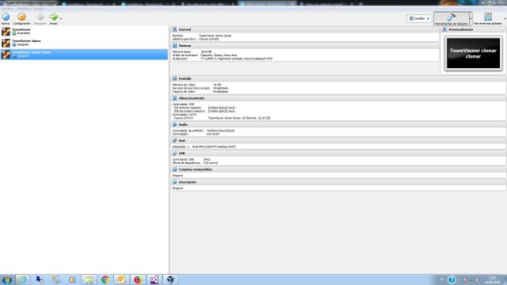Select the TeamViewer virtual machine in list
This screenshot has height=285, width=507.
pos(84,32)
